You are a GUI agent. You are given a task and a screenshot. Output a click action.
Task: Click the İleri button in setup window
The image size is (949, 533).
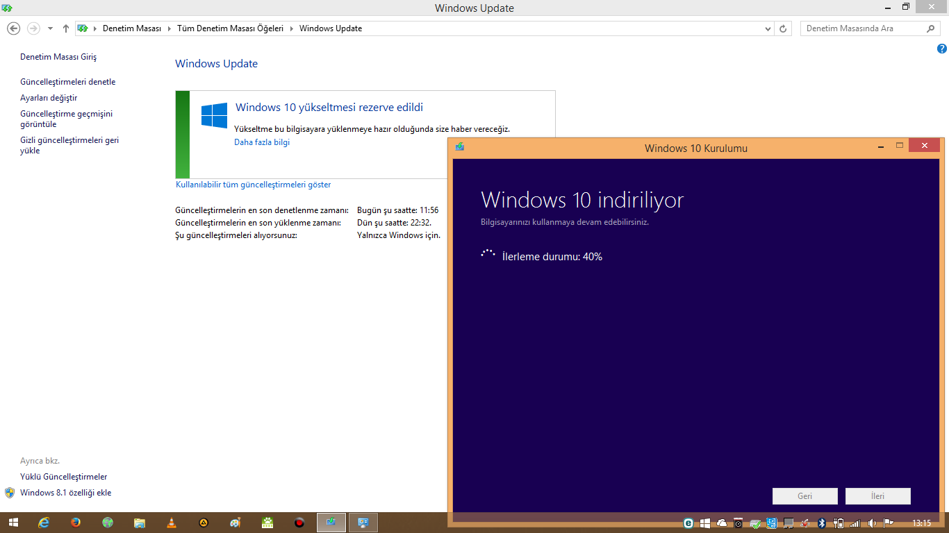point(878,496)
